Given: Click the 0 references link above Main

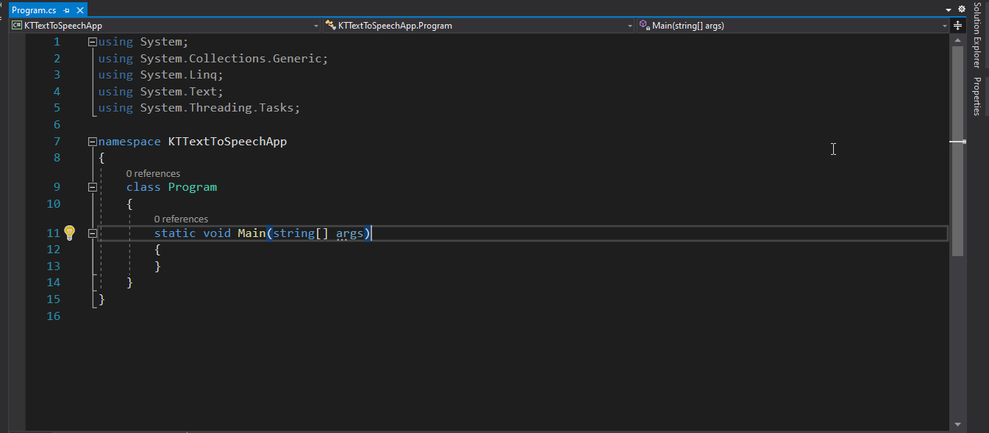Looking at the screenshot, I should click(181, 219).
